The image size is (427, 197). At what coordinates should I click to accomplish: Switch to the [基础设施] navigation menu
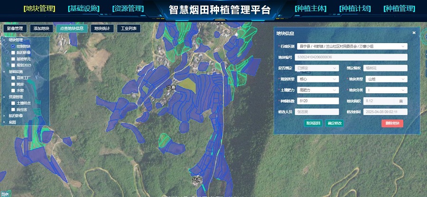pos(84,9)
